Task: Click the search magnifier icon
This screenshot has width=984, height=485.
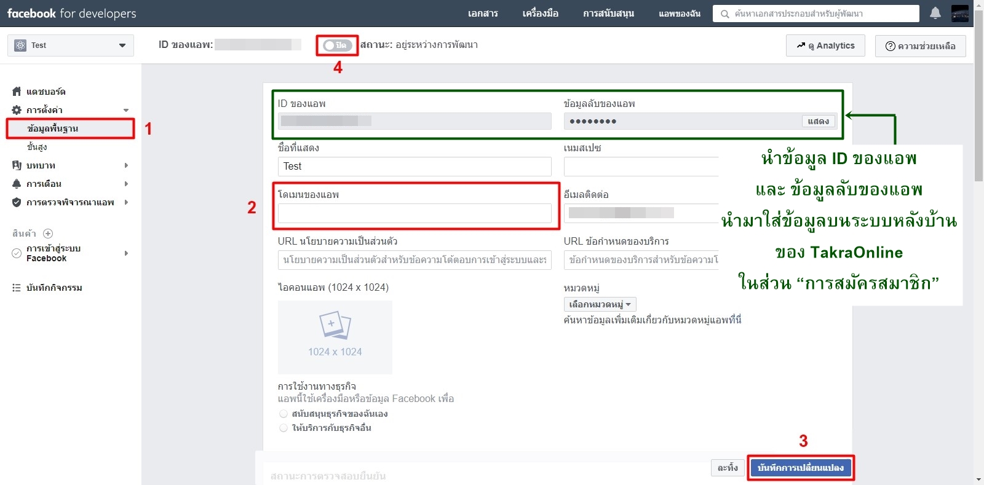Action: click(725, 14)
